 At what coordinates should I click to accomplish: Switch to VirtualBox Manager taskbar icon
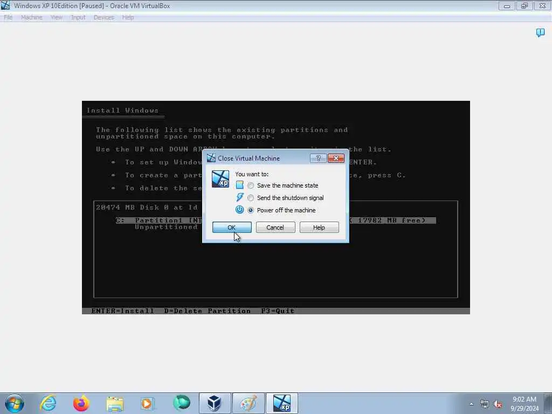click(215, 403)
